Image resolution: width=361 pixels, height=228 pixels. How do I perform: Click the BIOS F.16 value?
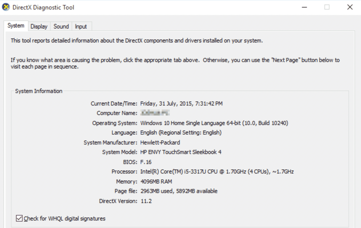point(146,162)
